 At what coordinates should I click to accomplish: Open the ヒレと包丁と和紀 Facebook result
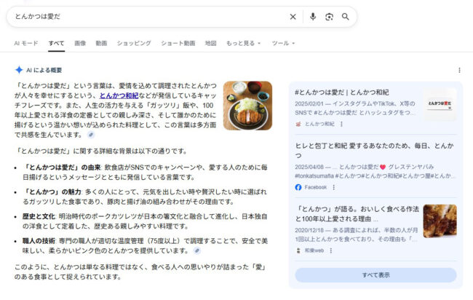tap(374, 150)
